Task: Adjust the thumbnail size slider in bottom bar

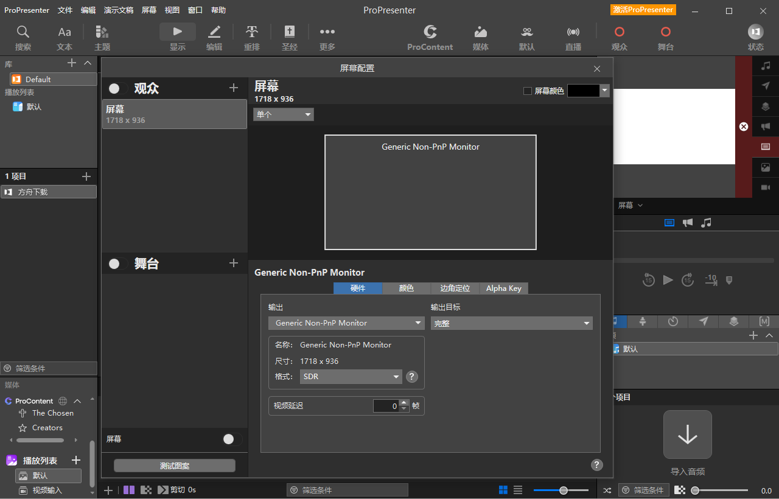Action: [561, 490]
